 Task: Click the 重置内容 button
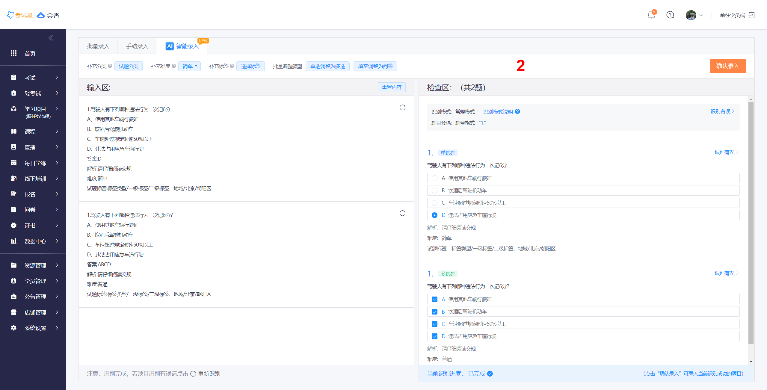392,87
